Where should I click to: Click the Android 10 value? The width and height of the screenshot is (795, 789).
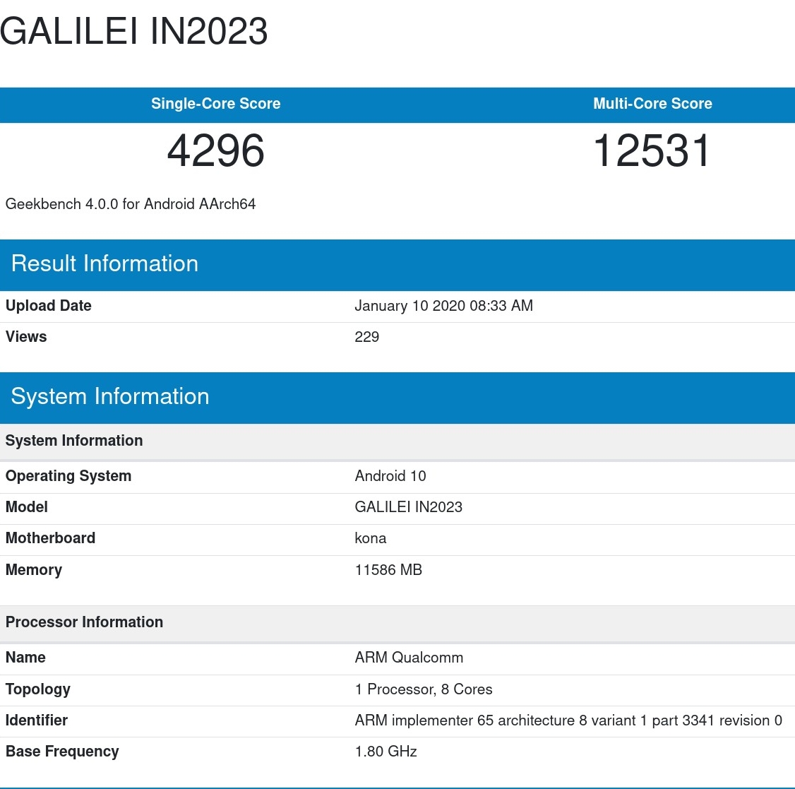(390, 476)
